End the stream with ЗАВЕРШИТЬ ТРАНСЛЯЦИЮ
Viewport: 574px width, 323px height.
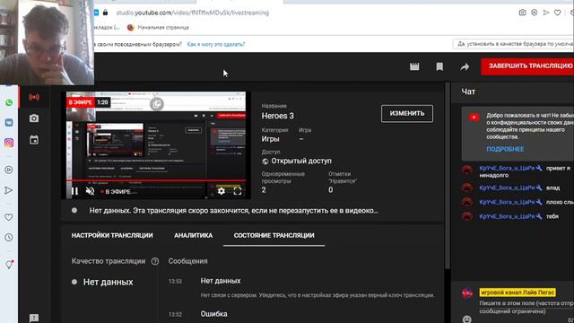[527, 66]
